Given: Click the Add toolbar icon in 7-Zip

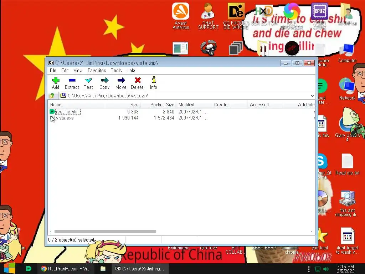Looking at the screenshot, I should [x=55, y=83].
